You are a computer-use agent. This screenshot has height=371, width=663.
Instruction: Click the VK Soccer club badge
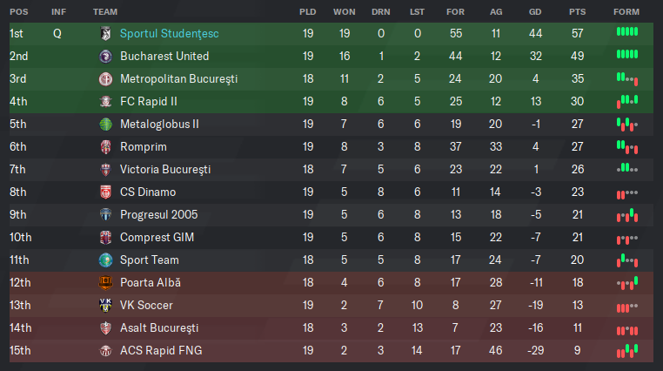[105, 306]
